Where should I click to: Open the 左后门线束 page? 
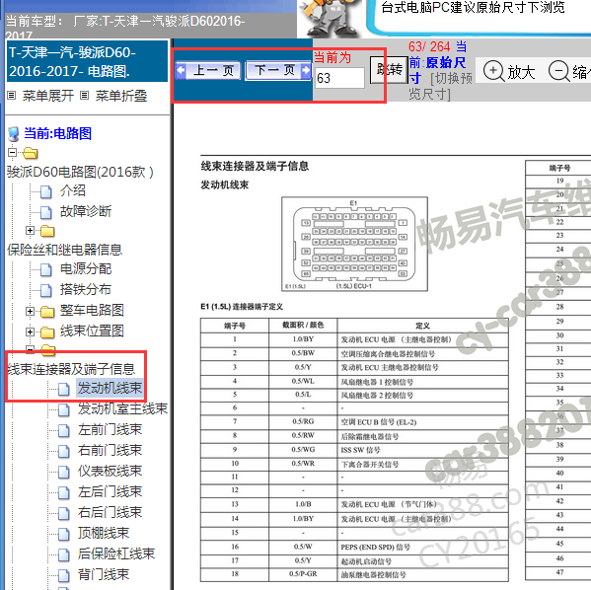[x=110, y=491]
